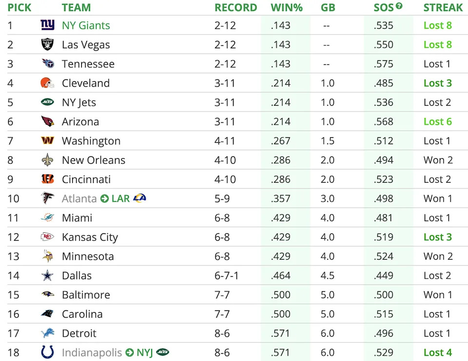Screen dimensions: 468x361
Task: Open the LAR pick trade link
Action: coord(120,199)
